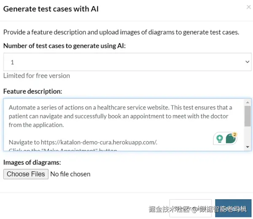Click the dropdown arrow beside value 1
Image resolution: width=253 pixels, height=219 pixels.
click(x=247, y=62)
